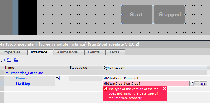
Task: Click the Name column header
Action: pyautogui.click(x=30, y=68)
